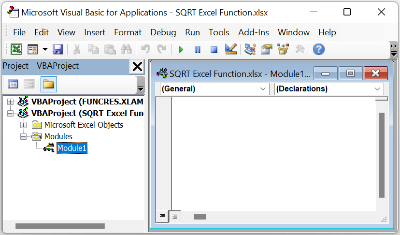Open the Help menu

(327, 32)
